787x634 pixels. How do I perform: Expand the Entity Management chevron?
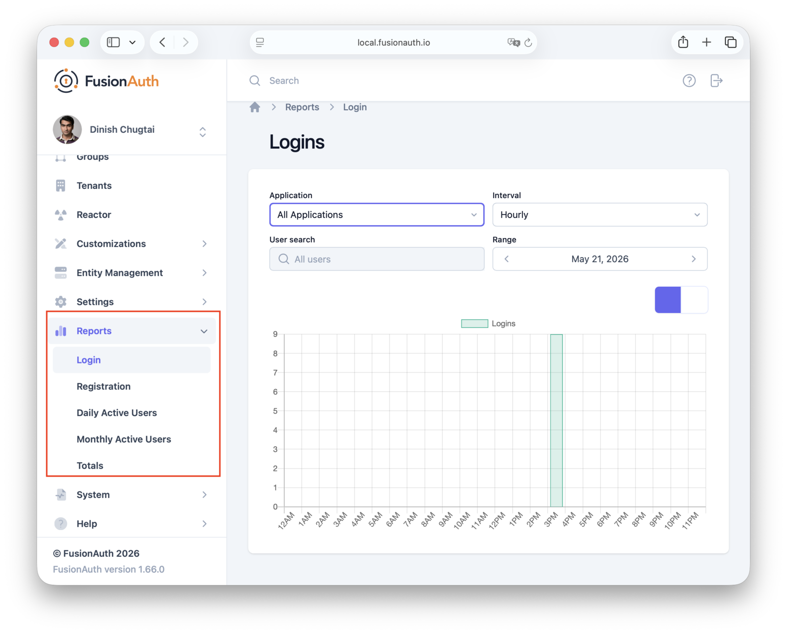[205, 272]
